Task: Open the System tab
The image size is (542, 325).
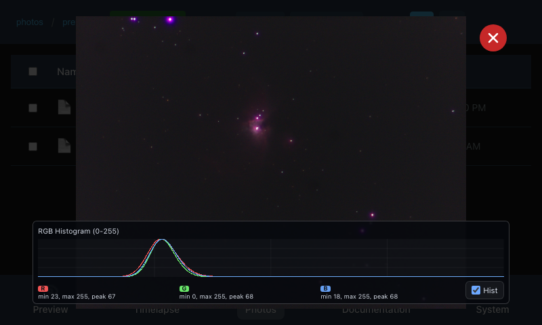Action: tap(492, 310)
